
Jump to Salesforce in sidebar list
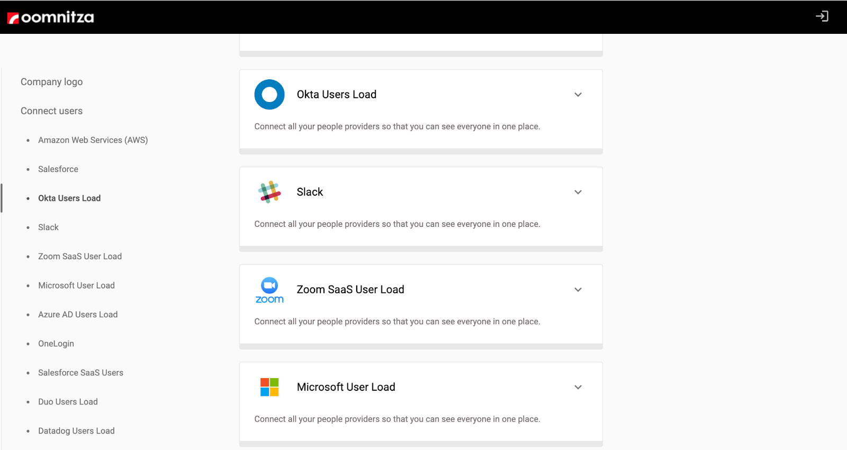click(x=58, y=169)
